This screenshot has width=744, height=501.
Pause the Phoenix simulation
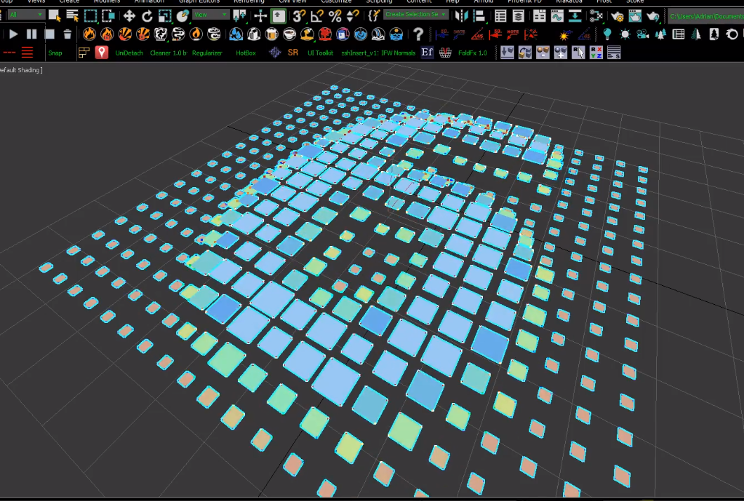click(x=32, y=34)
